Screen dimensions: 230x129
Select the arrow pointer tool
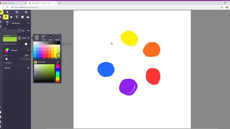pyautogui.click(x=8, y=12)
